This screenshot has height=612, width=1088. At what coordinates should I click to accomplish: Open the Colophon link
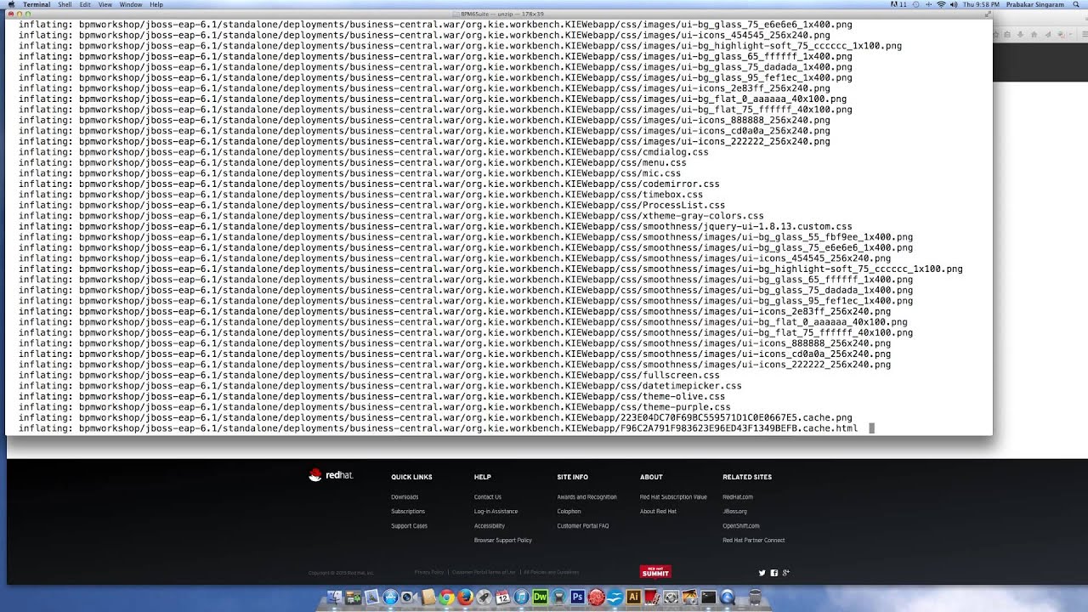point(569,512)
